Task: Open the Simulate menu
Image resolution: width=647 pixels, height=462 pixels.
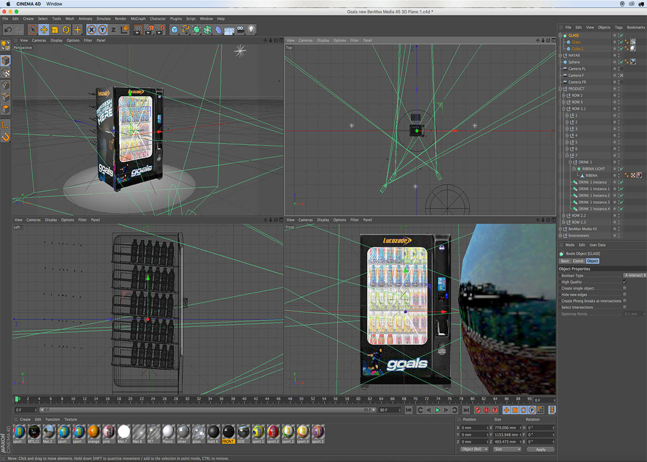Action: tap(104, 19)
